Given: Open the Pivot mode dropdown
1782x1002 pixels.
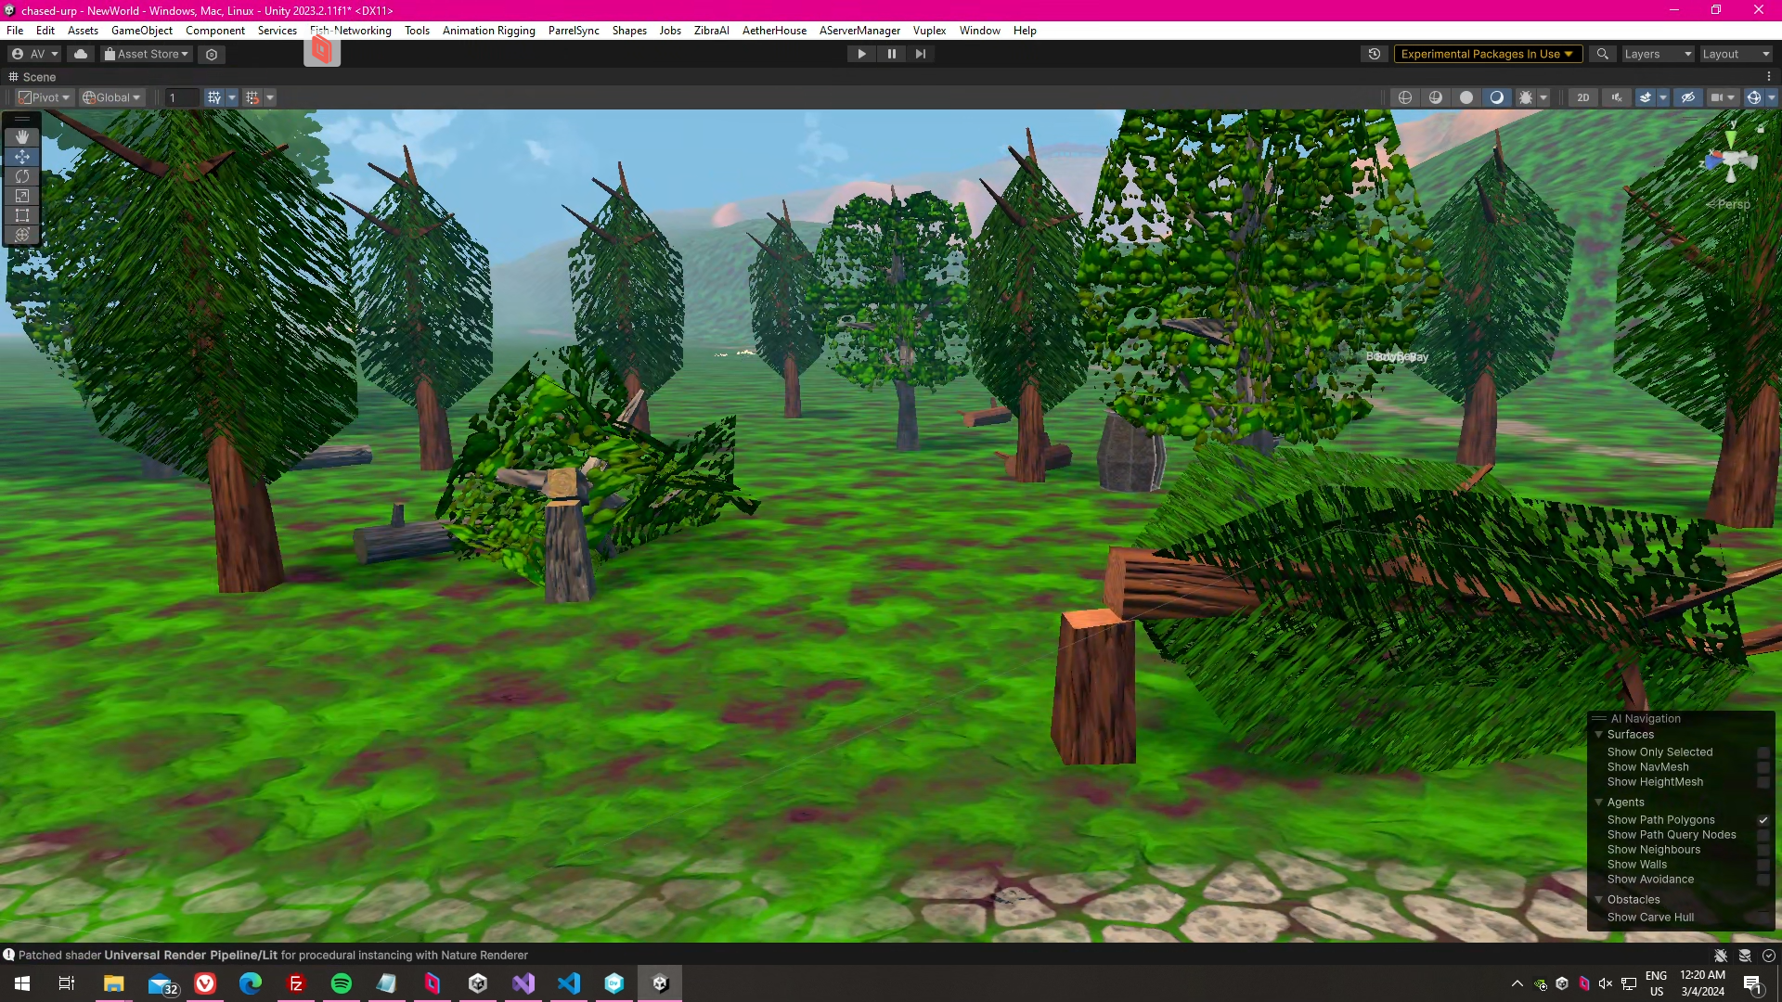Looking at the screenshot, I should (x=45, y=97).
